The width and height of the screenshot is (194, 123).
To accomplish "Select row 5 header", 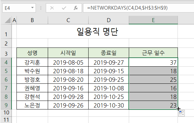I will point(6,71).
